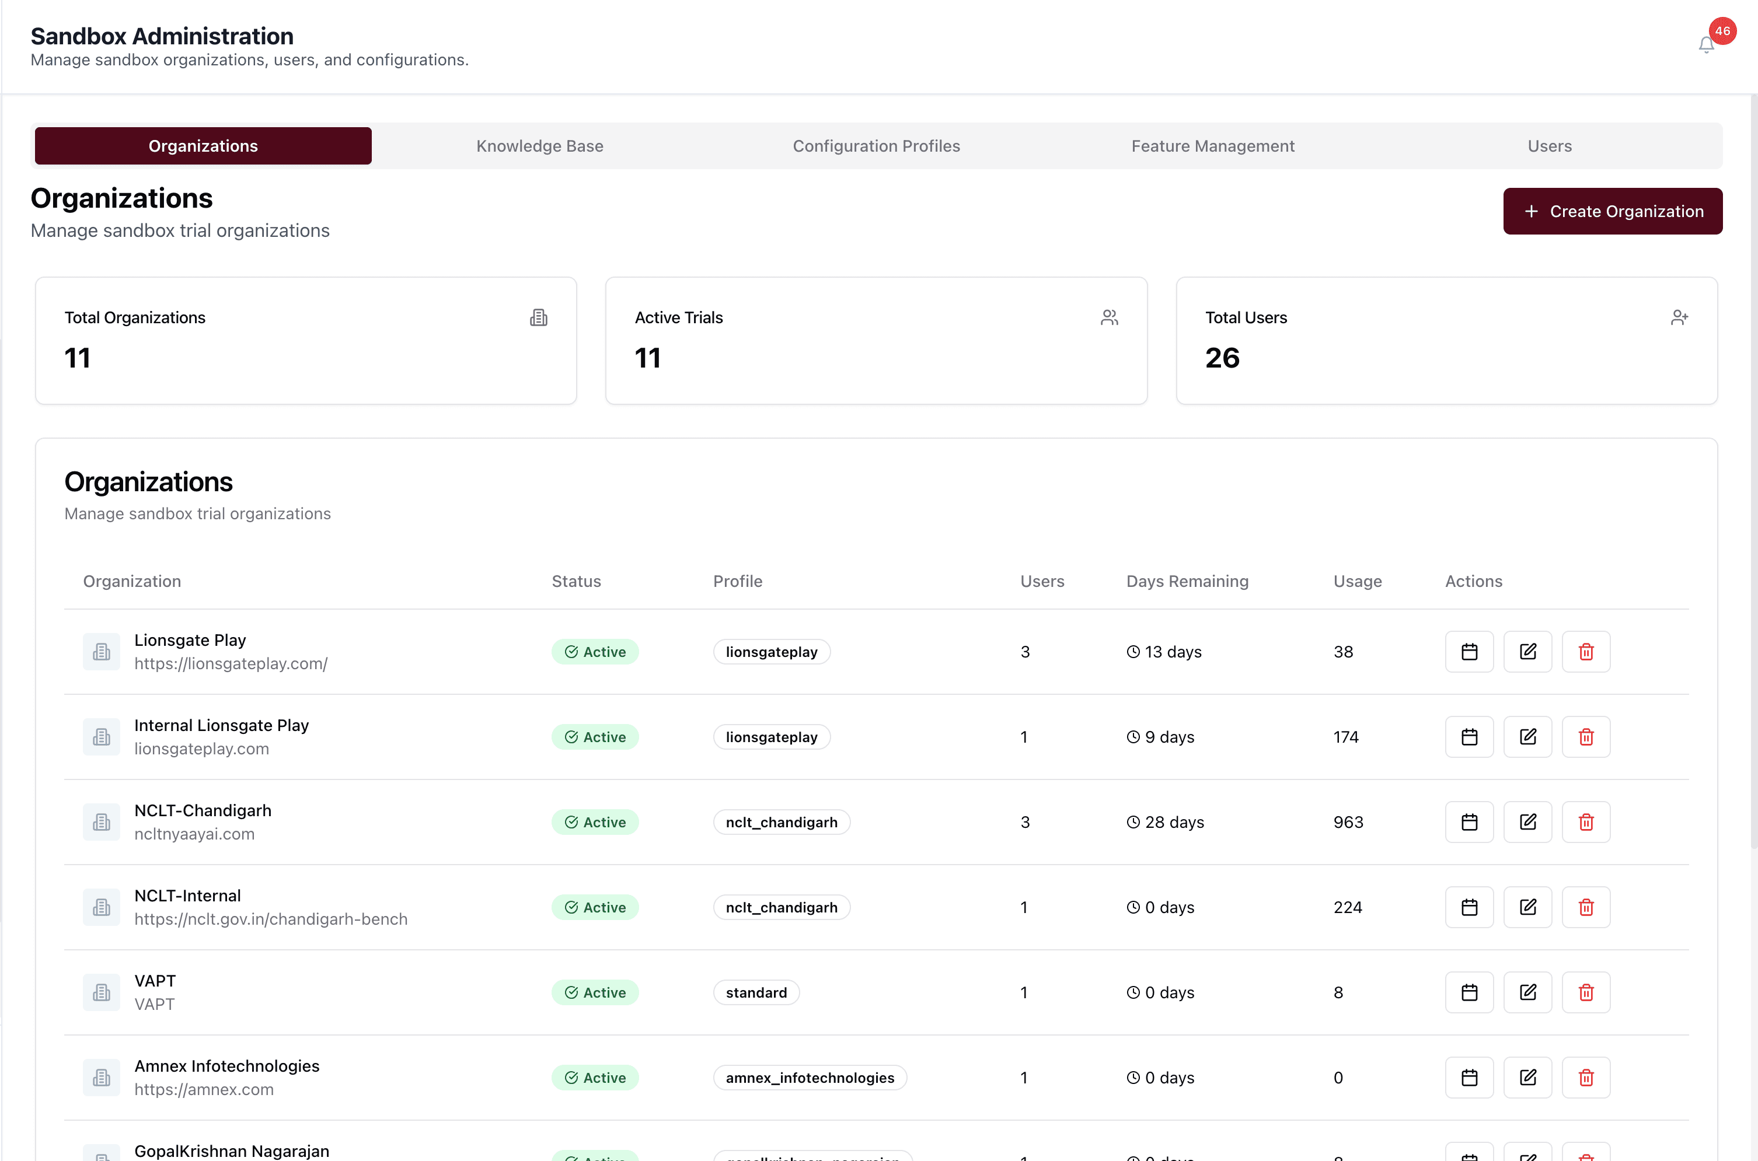Click the Total Users stat card
1758x1161 pixels.
click(1446, 341)
